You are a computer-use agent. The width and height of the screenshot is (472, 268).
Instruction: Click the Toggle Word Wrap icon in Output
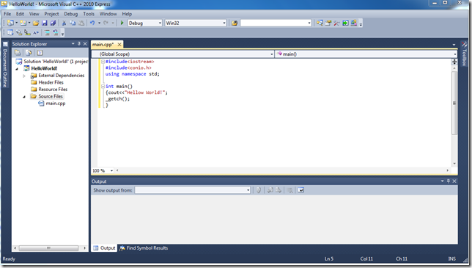click(x=300, y=190)
